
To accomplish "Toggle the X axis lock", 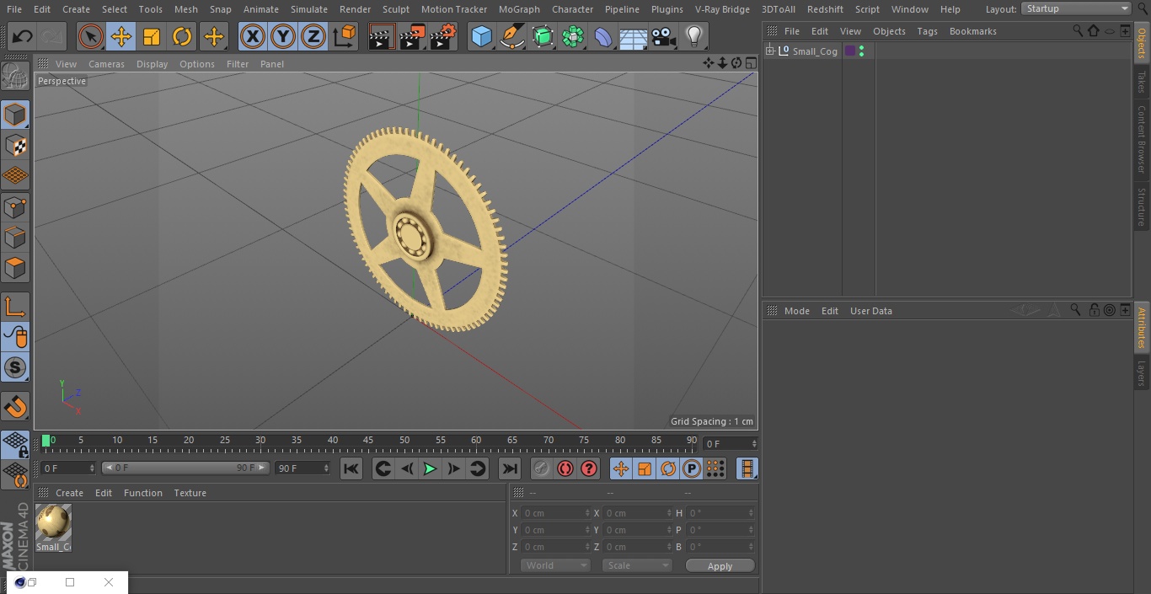I will pyautogui.click(x=253, y=36).
